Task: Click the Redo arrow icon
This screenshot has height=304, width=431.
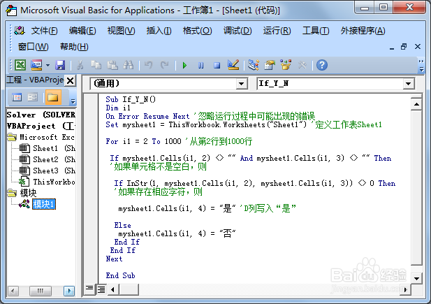Action: pos(165,65)
